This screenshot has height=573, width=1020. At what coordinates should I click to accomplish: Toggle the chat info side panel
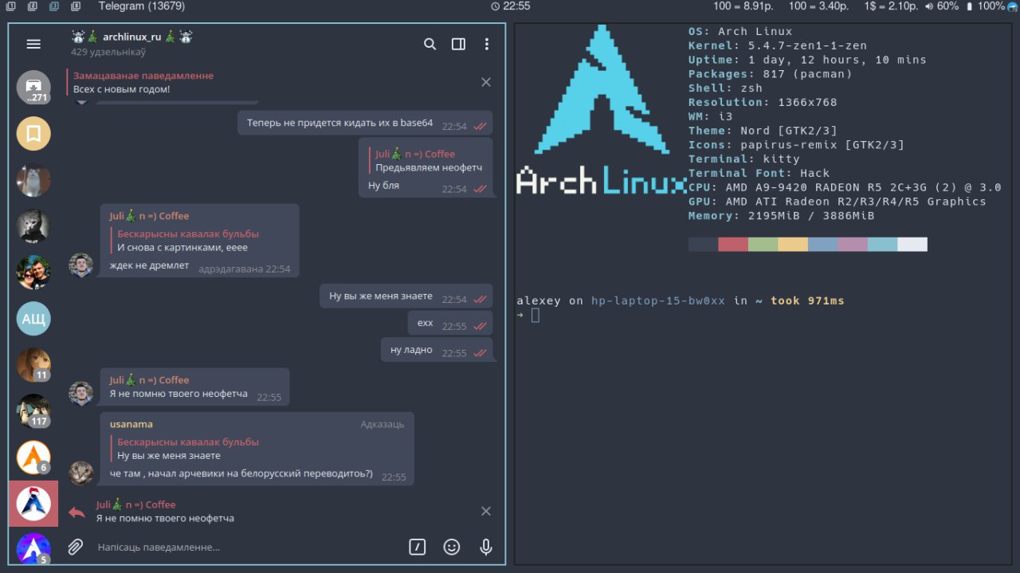[x=458, y=45]
